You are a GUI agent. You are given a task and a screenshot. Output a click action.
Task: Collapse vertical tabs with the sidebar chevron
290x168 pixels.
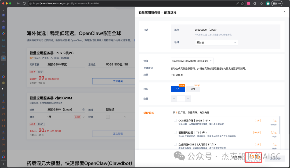(3, 10)
